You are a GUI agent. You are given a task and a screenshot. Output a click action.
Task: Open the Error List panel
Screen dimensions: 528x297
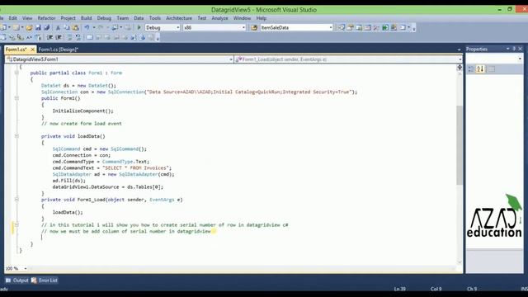[45, 280]
